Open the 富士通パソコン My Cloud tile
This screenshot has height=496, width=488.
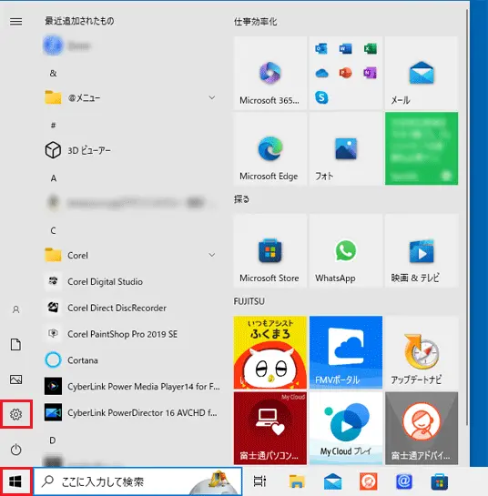pos(270,428)
